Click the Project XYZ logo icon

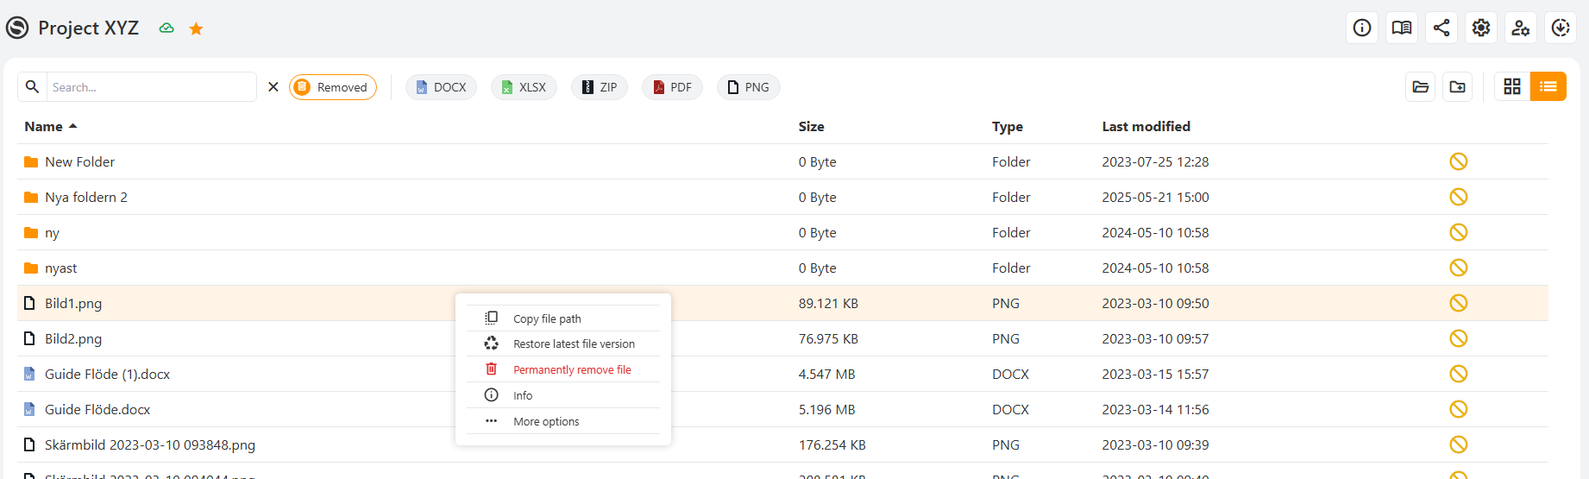pos(17,28)
